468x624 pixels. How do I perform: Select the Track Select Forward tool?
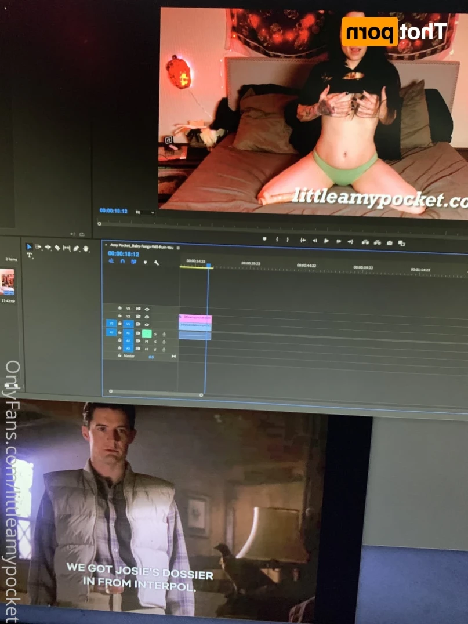pyautogui.click(x=38, y=247)
